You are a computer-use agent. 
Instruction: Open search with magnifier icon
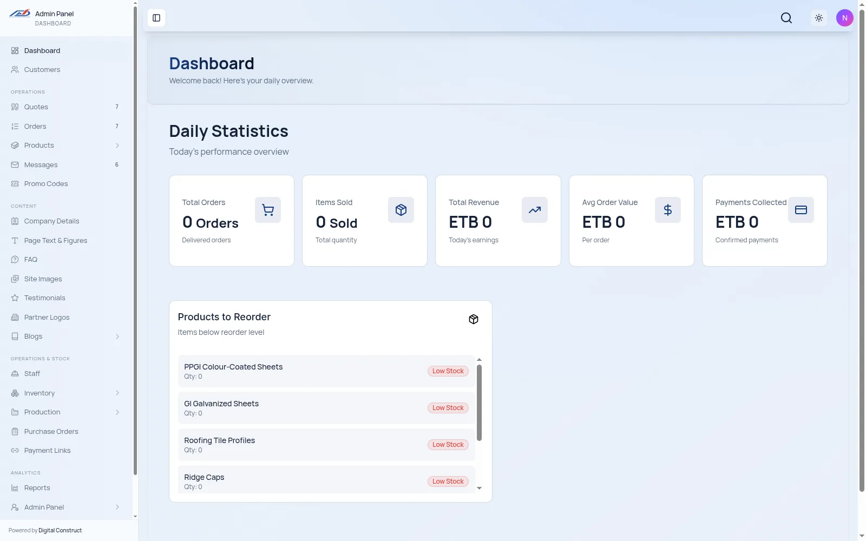click(x=786, y=18)
